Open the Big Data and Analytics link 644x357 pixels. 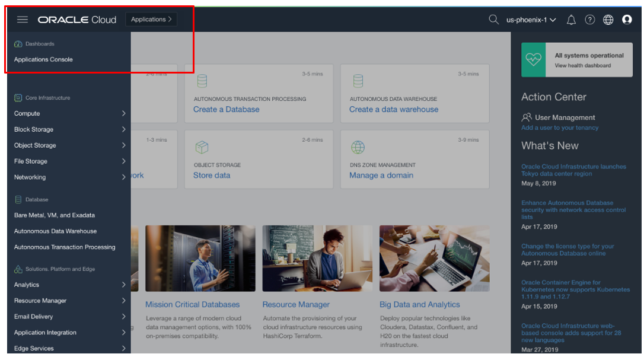[x=419, y=304]
